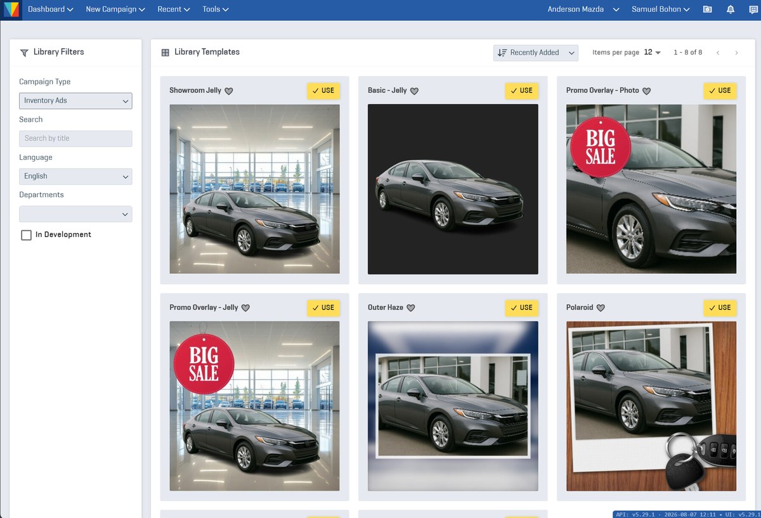This screenshot has height=518, width=761.
Task: Open the Showroom Jelly preview thumbnail
Action: coord(254,189)
